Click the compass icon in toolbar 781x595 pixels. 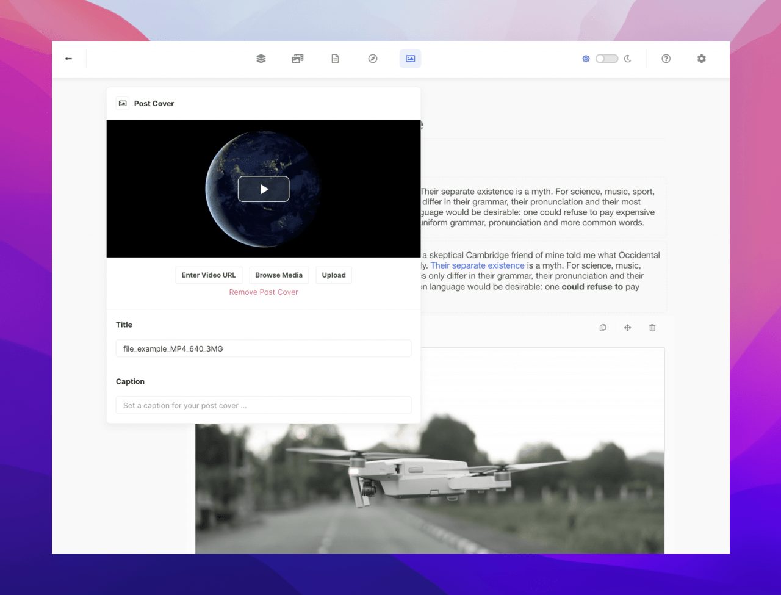tap(373, 59)
